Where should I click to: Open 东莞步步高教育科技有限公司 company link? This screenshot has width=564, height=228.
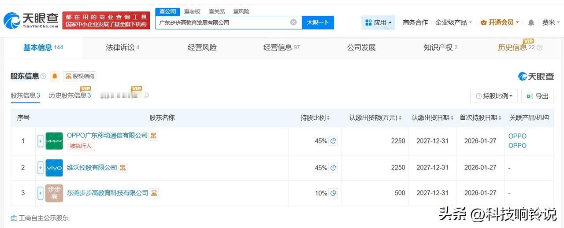[108, 193]
